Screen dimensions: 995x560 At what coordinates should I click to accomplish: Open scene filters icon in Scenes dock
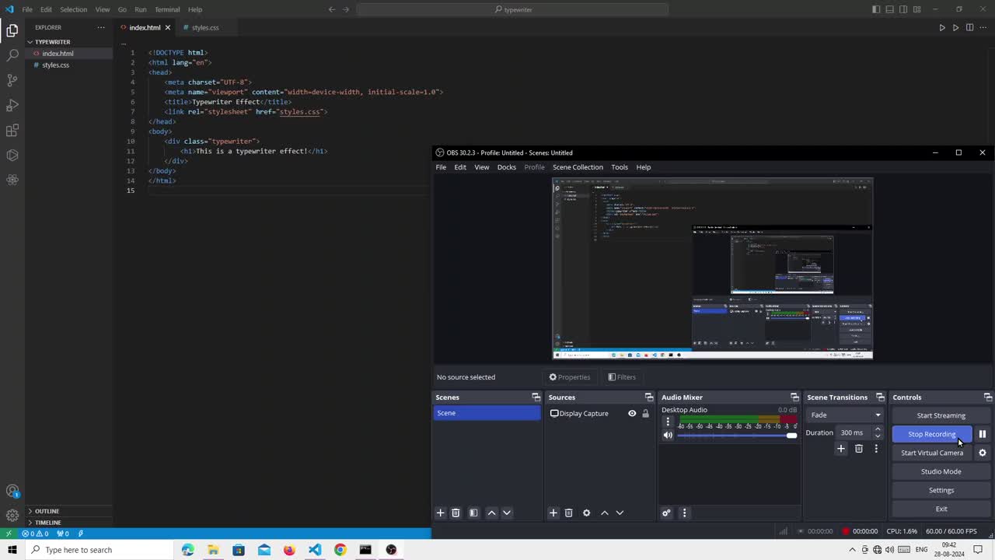pos(473,513)
